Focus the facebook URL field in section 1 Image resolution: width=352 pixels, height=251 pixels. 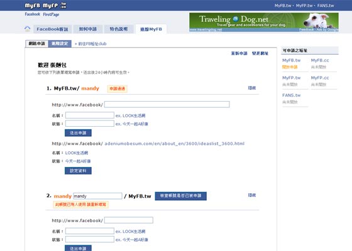(x=167, y=104)
